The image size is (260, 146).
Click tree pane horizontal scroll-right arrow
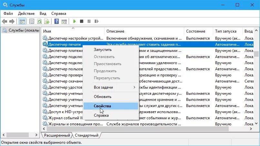click(36, 135)
